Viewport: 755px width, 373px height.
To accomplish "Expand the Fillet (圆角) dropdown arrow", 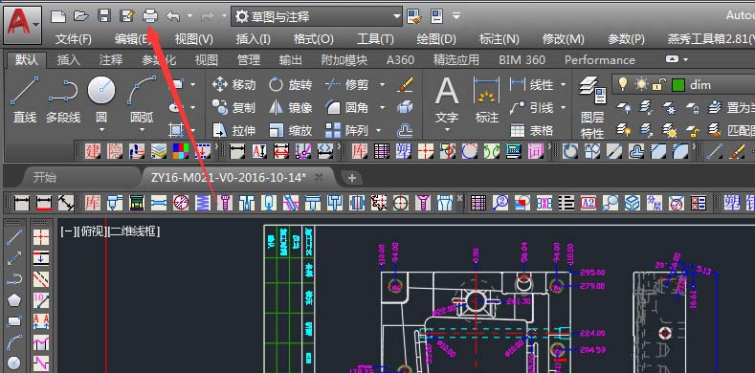I will tap(383, 107).
